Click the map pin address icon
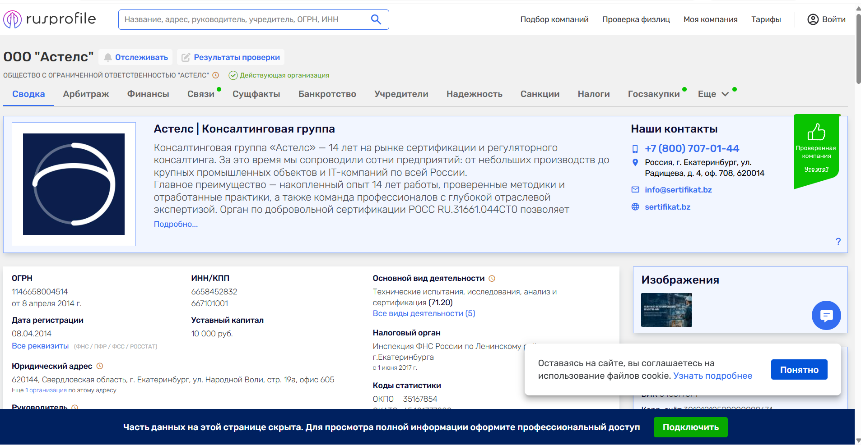Screen dimensions: 861x445 pyautogui.click(x=635, y=162)
